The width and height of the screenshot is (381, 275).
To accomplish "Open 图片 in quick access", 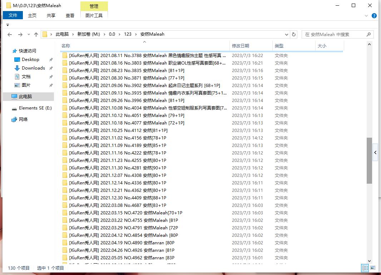I will click(26, 85).
